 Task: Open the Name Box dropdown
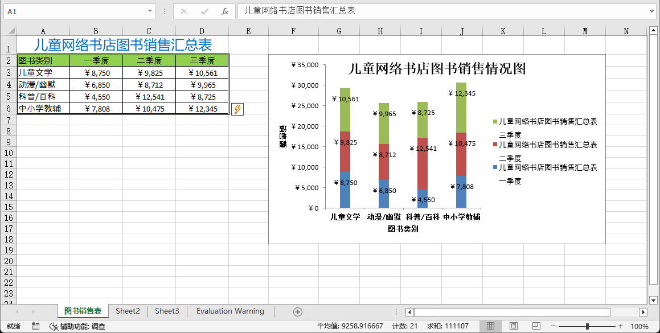point(150,11)
